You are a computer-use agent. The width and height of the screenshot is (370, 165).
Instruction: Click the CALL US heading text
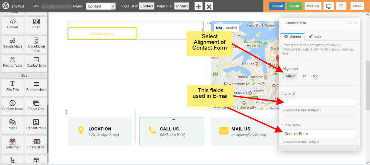pyautogui.click(x=169, y=129)
